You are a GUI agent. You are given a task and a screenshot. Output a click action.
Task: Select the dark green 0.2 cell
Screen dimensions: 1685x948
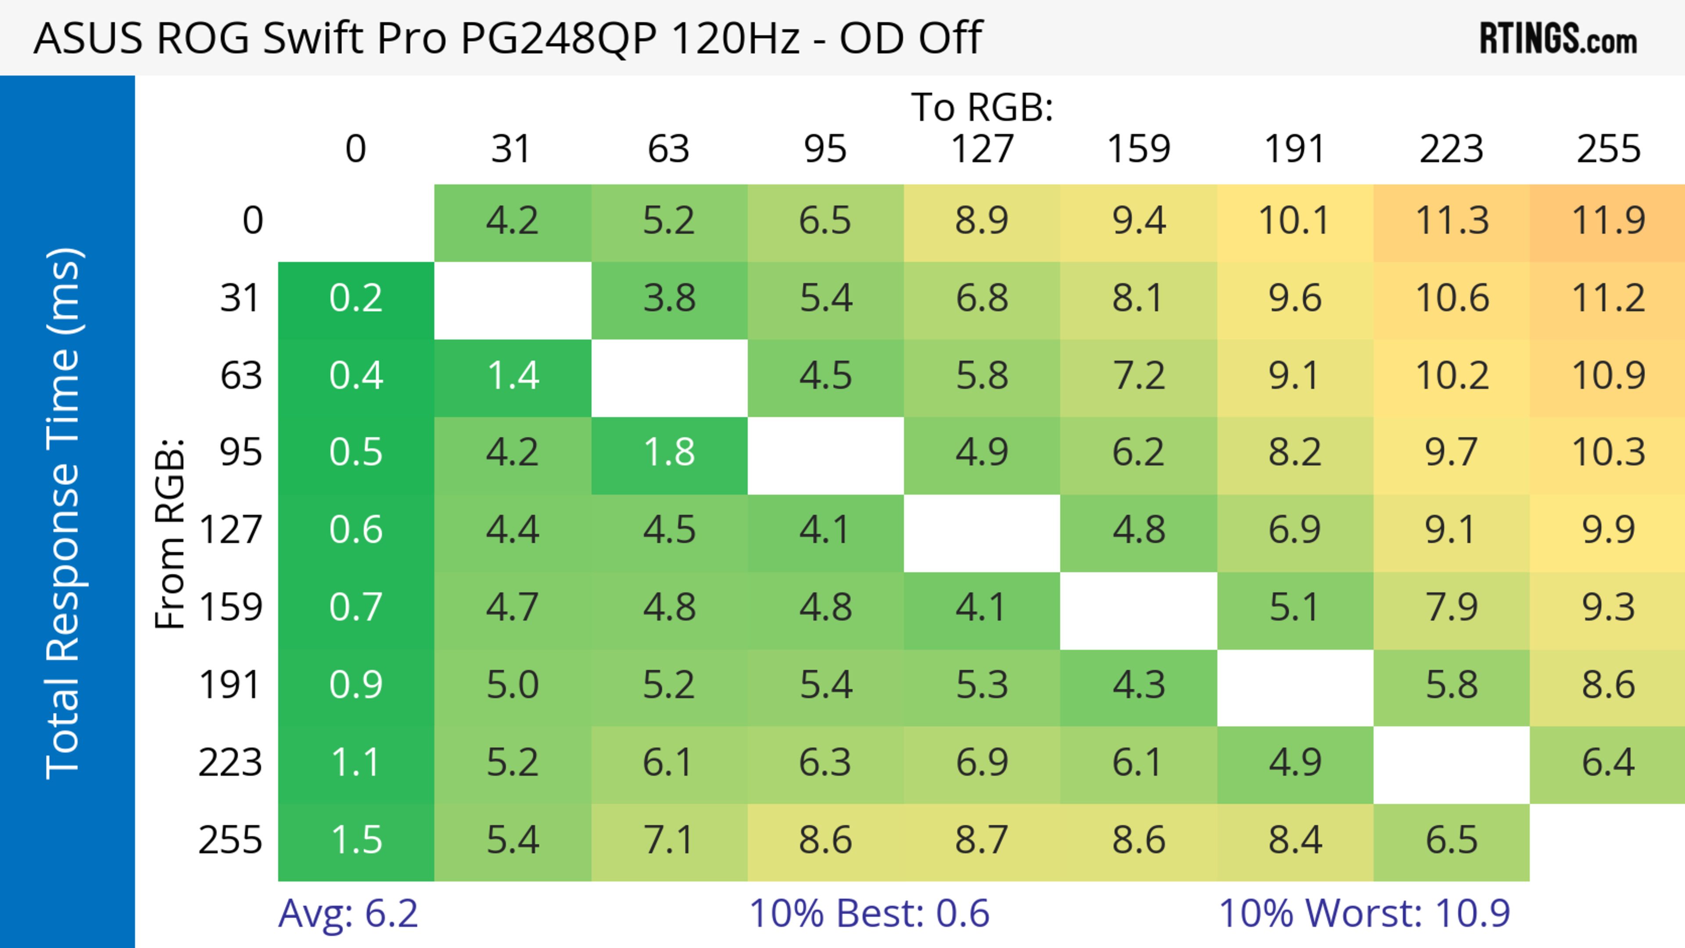pos(356,300)
